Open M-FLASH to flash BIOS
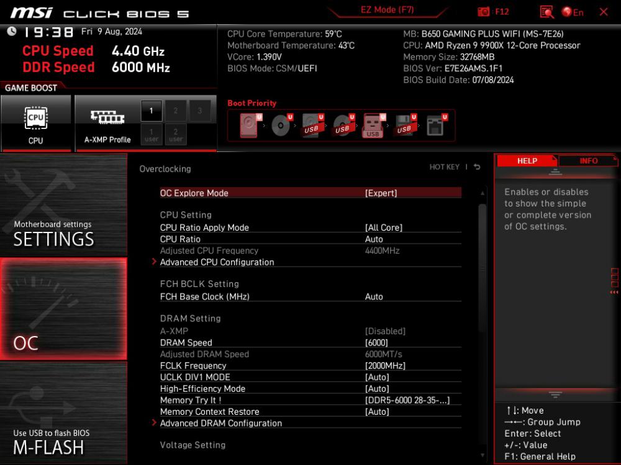 click(x=63, y=413)
